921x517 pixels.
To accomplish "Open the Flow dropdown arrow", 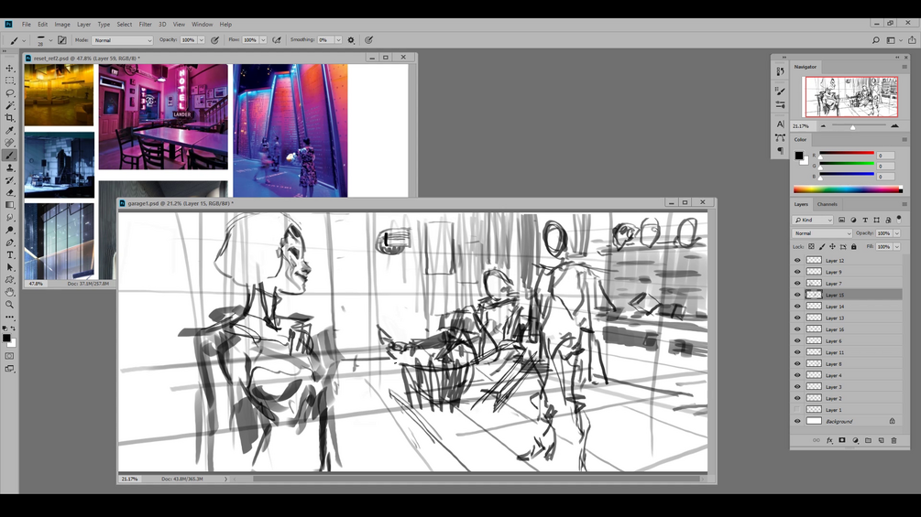I will [x=263, y=40].
